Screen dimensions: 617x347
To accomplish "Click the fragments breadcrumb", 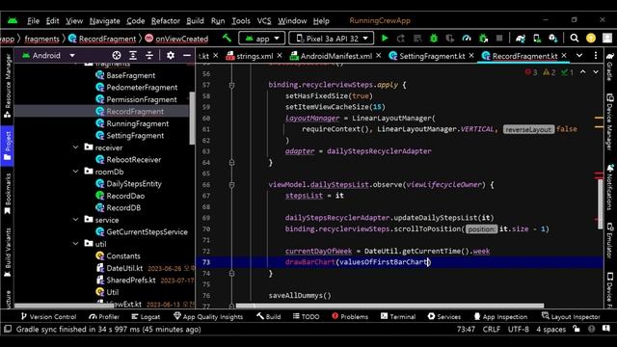I will click(x=41, y=39).
